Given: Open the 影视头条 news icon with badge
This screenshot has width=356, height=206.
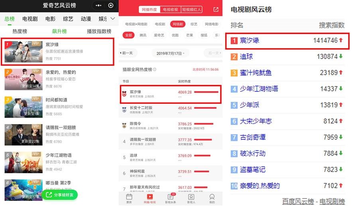Looking at the screenshot, I should coord(171,197).
